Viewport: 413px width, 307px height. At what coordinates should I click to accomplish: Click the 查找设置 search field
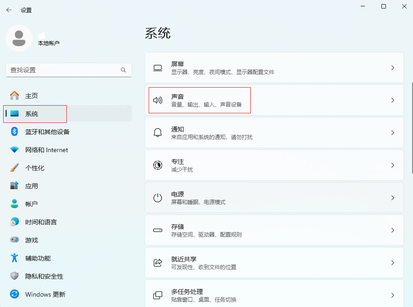coord(69,70)
